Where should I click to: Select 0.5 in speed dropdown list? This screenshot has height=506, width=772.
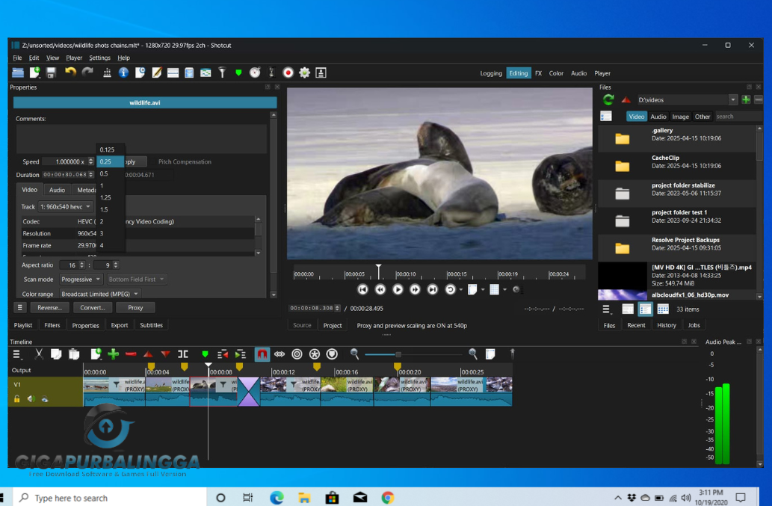111,173
